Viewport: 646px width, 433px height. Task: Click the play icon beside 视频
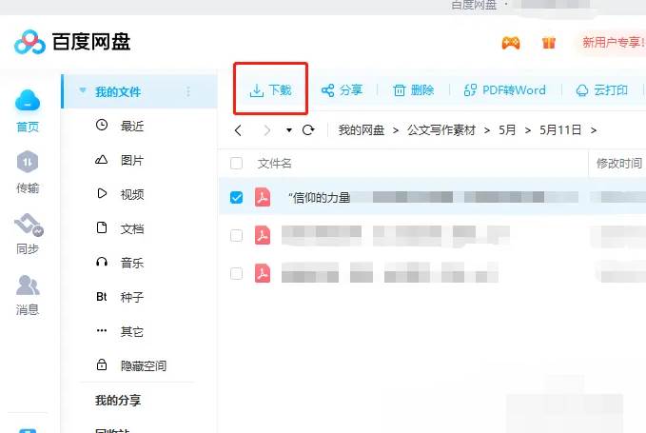pyautogui.click(x=102, y=193)
